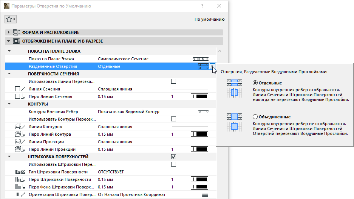Click the ОТСУТСТВУЕТ hatch type value
Viewport: 354px width, 199px height.
click(111, 172)
